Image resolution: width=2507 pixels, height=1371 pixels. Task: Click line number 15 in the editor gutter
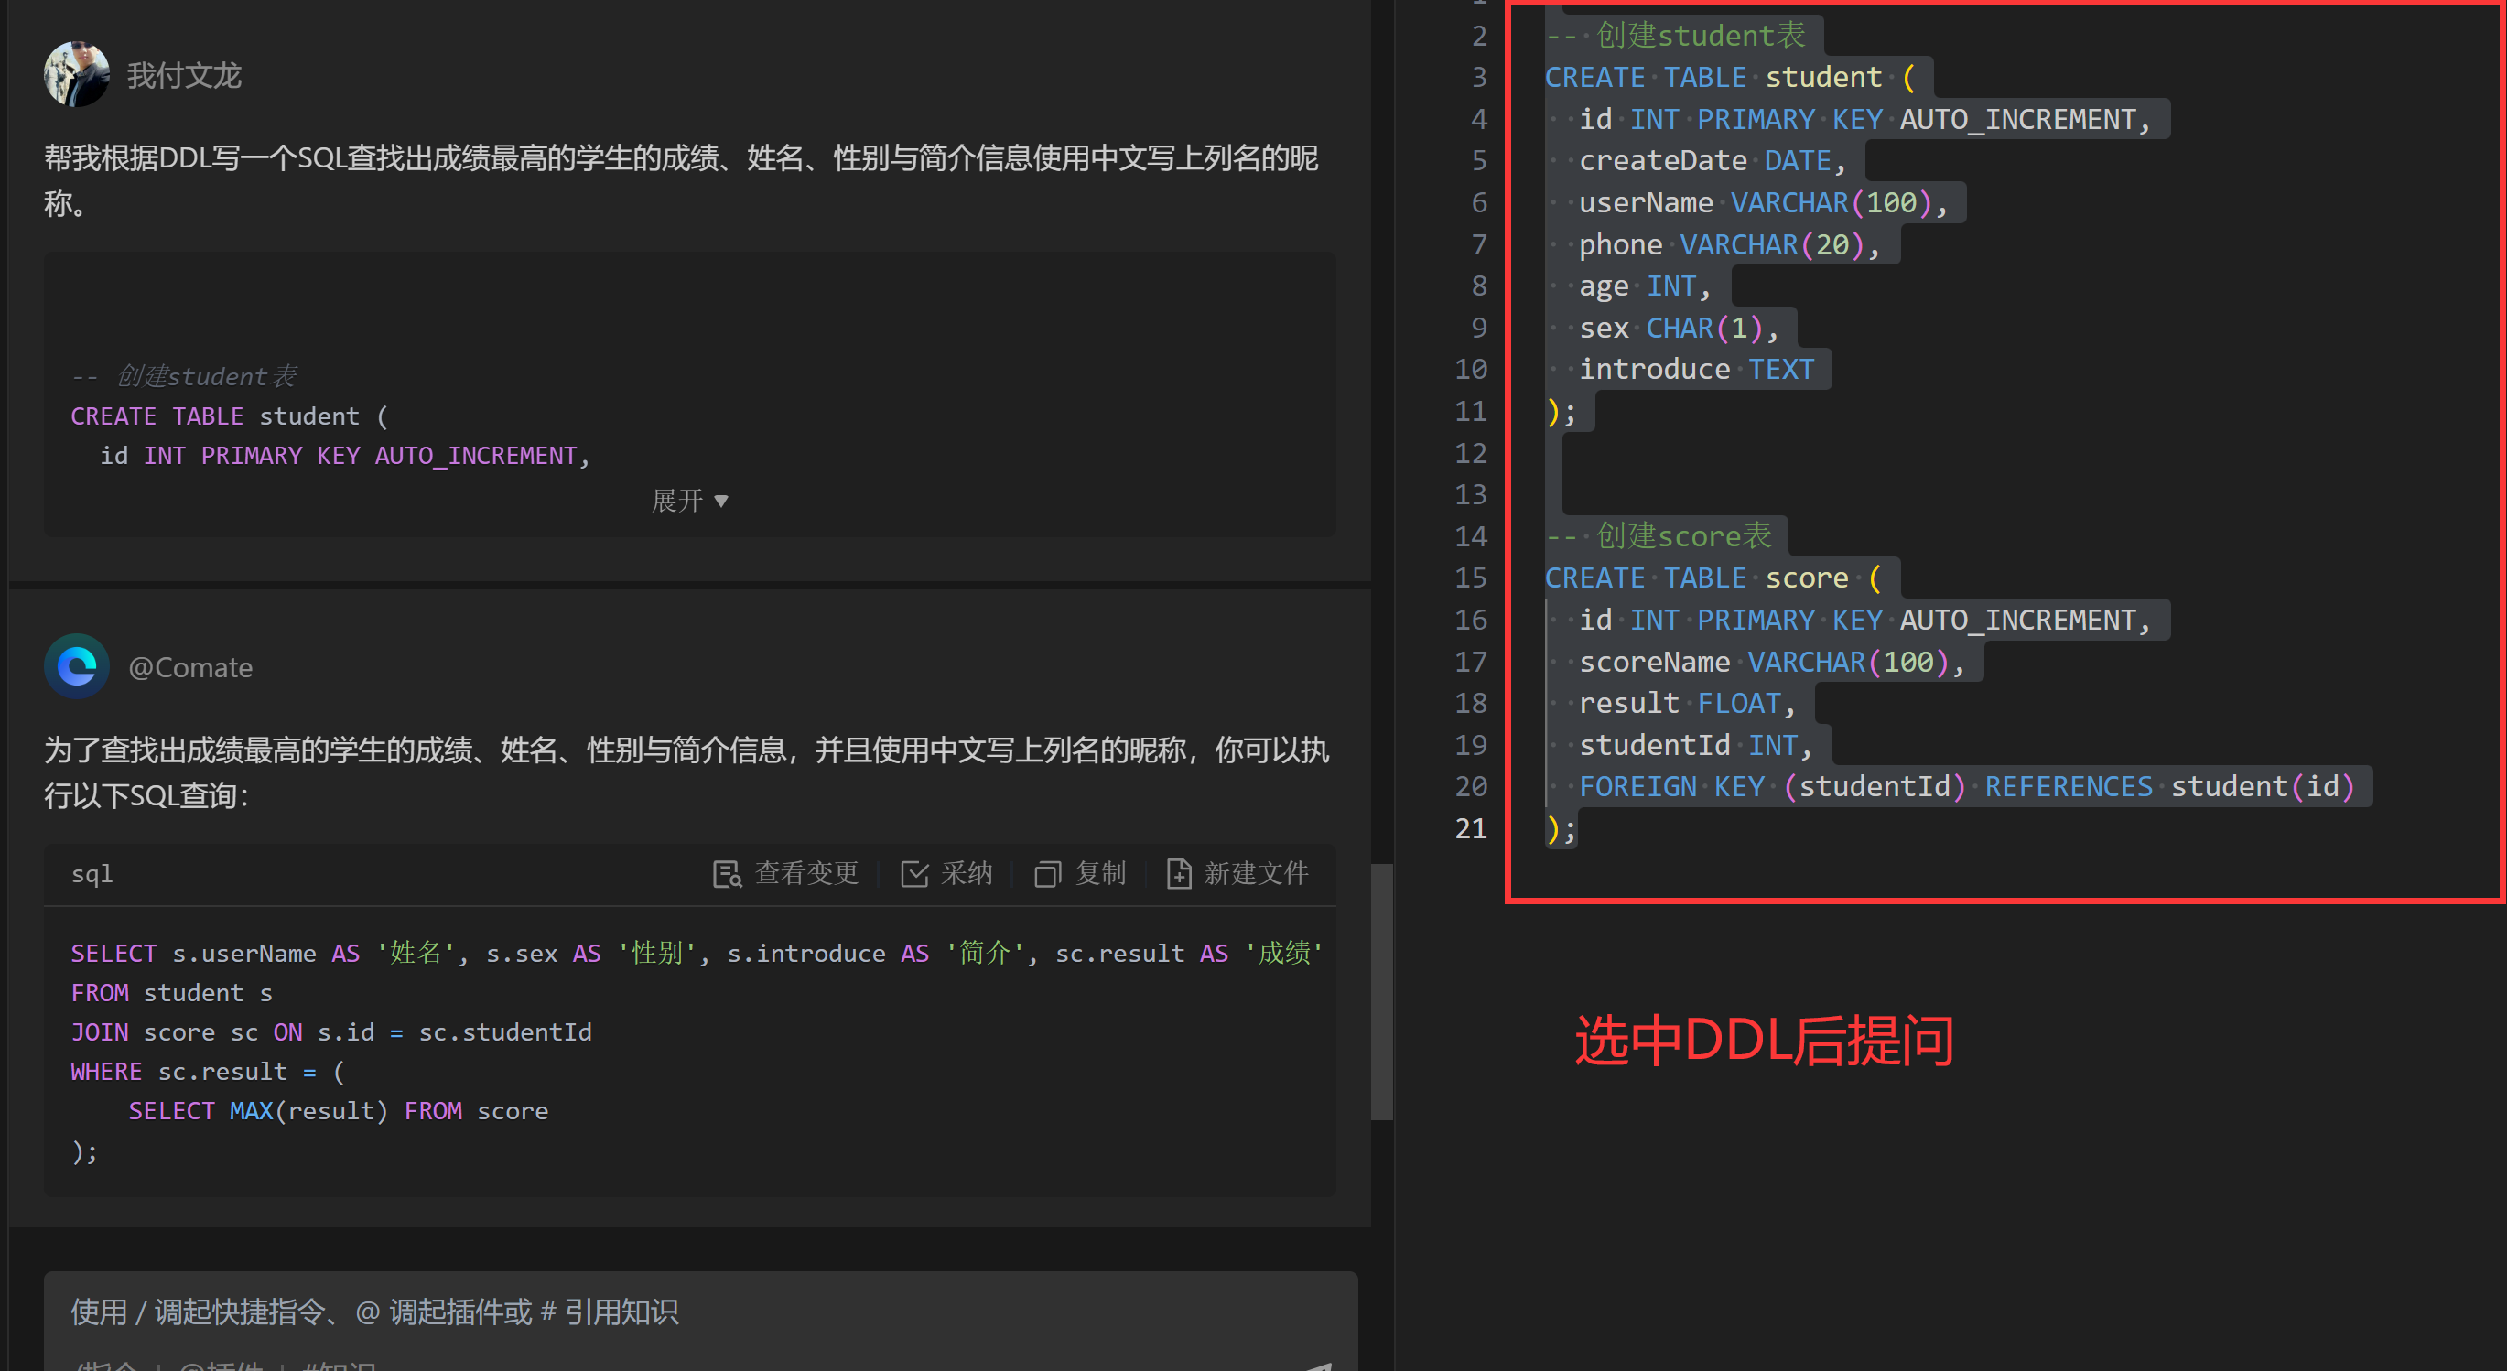click(x=1471, y=578)
